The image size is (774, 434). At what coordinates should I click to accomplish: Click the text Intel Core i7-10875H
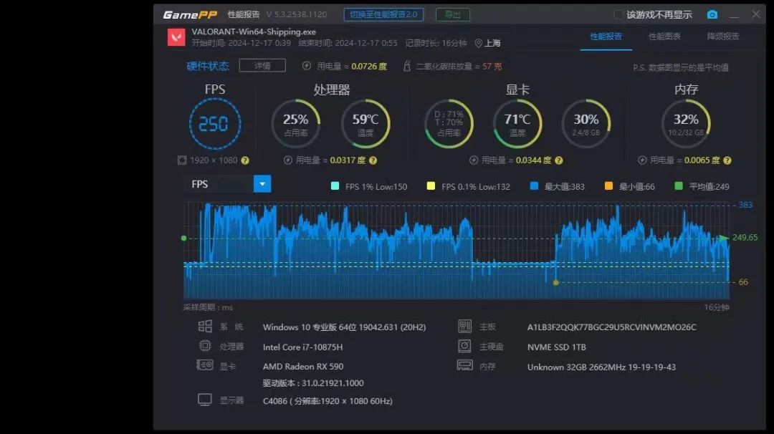pos(302,347)
